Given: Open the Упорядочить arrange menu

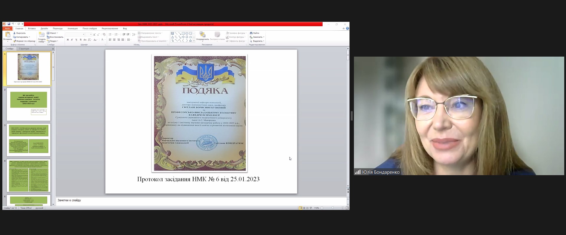Looking at the screenshot, I should tap(202, 37).
